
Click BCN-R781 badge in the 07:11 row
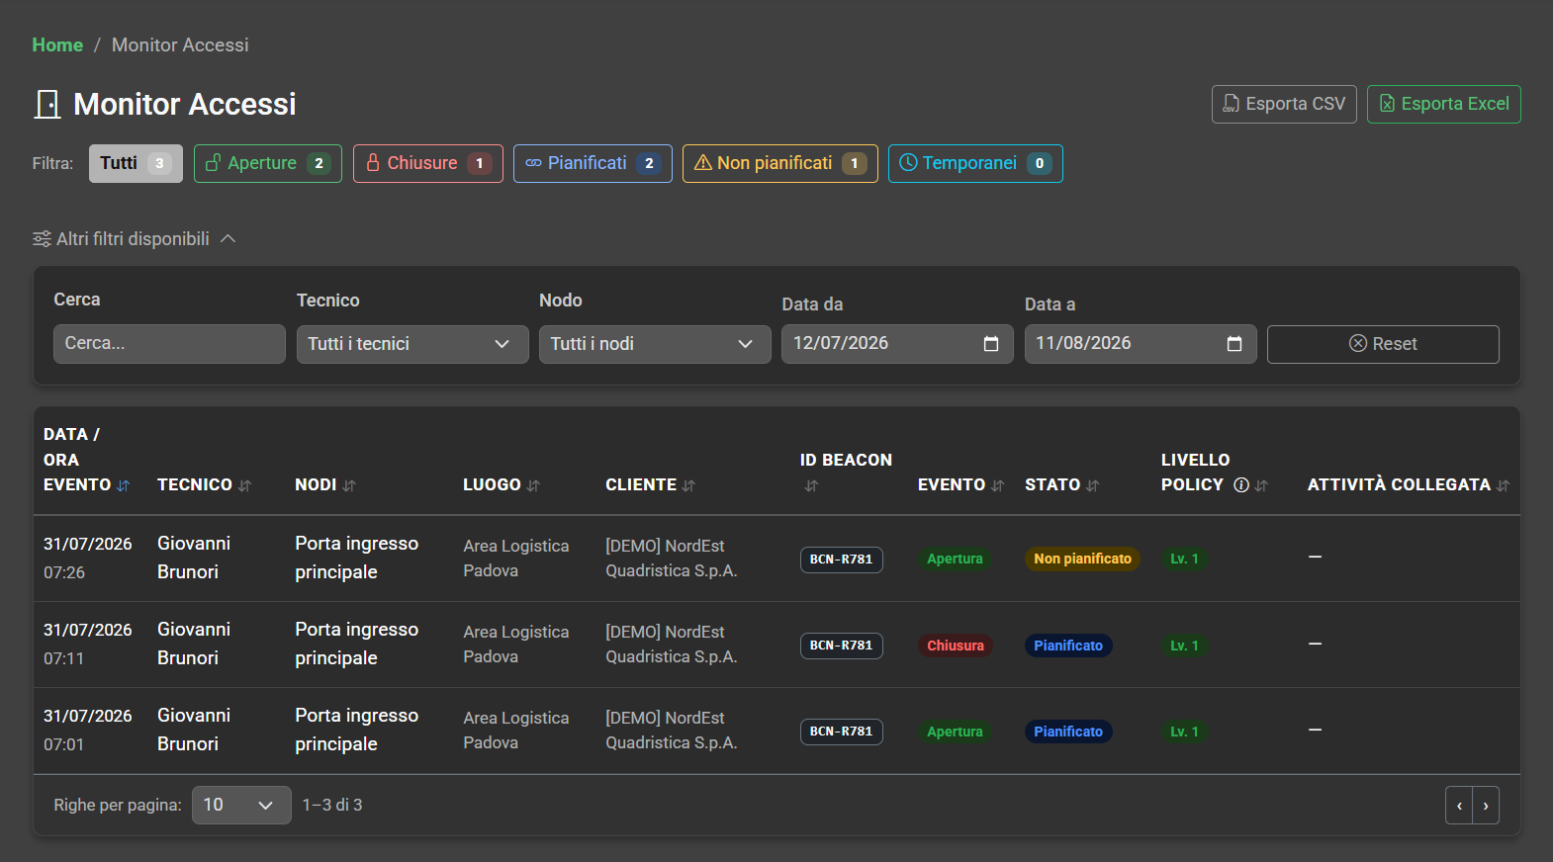point(842,646)
